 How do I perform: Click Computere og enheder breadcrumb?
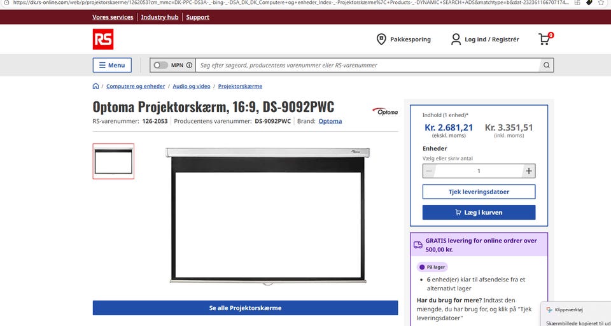pyautogui.click(x=136, y=86)
